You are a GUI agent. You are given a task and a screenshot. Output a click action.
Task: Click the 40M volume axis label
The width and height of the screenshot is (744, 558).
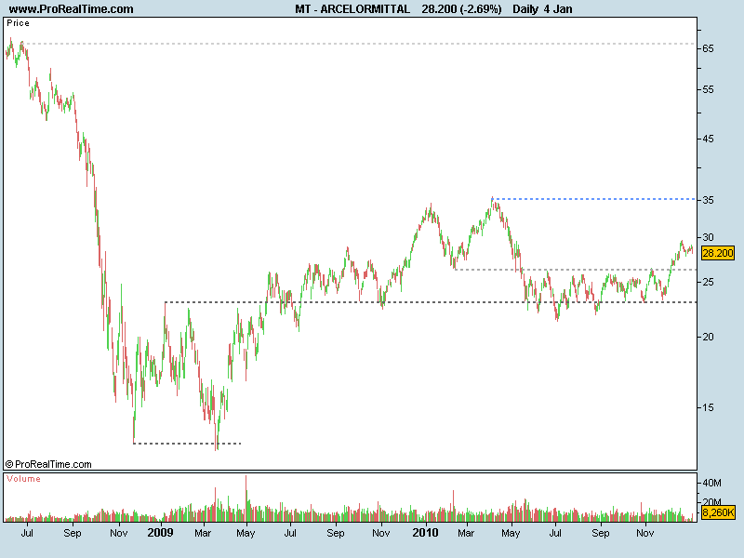(711, 483)
